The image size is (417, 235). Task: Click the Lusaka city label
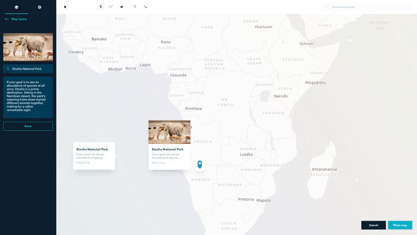[x=246, y=154]
